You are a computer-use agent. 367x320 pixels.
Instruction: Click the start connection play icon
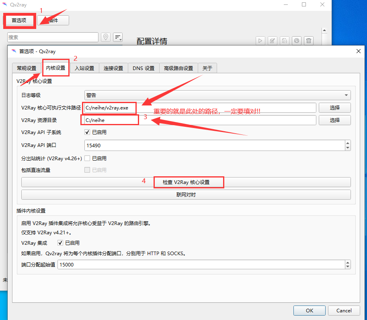pyautogui.click(x=260, y=41)
